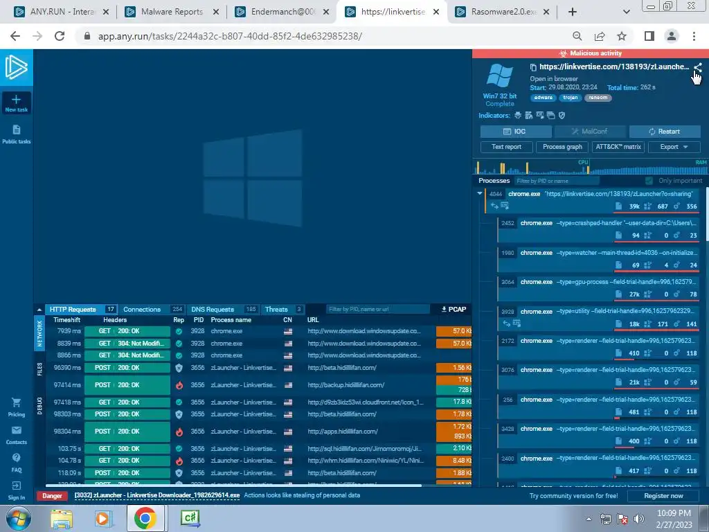The height and width of the screenshot is (532, 709).
Task: Click the adware tag
Action: (x=543, y=98)
